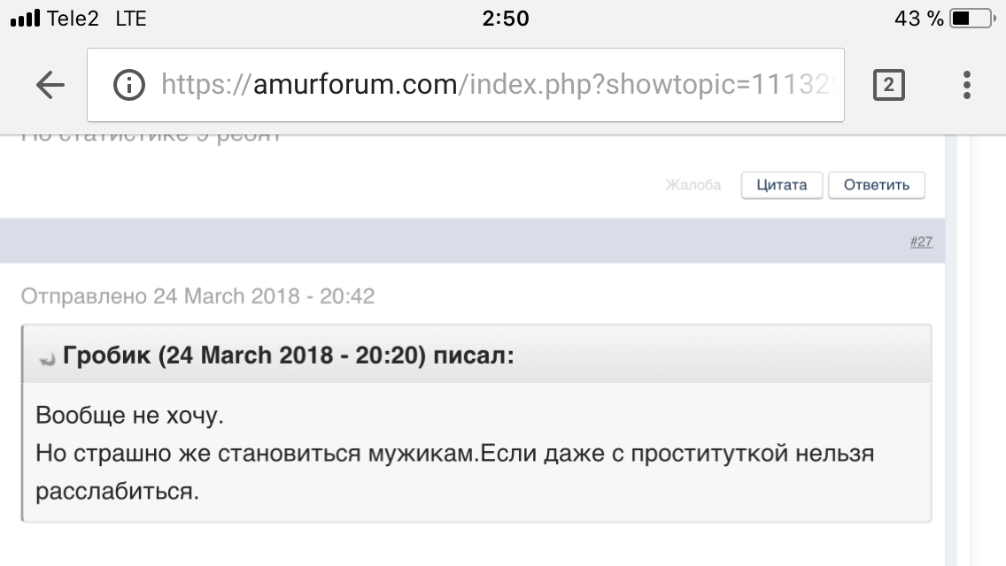Tap the LTE network indicator
1006x566 pixels.
[x=131, y=19]
